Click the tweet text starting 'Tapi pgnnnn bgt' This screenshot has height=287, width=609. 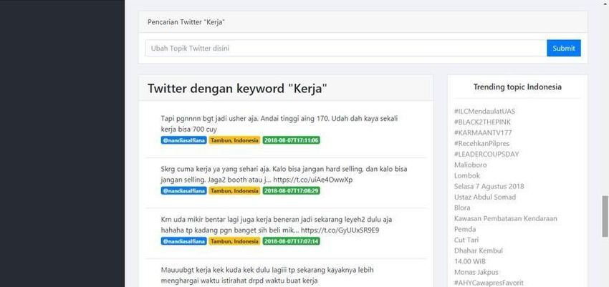click(279, 124)
